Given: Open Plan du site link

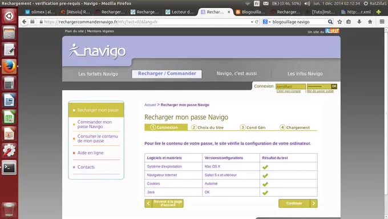Looking at the screenshot, I should point(74,31).
